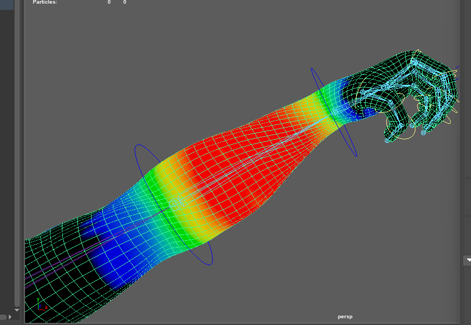Click the left panel horizontal scrollbar thumb
This screenshot has height=325, width=471.
[x=3, y=317]
